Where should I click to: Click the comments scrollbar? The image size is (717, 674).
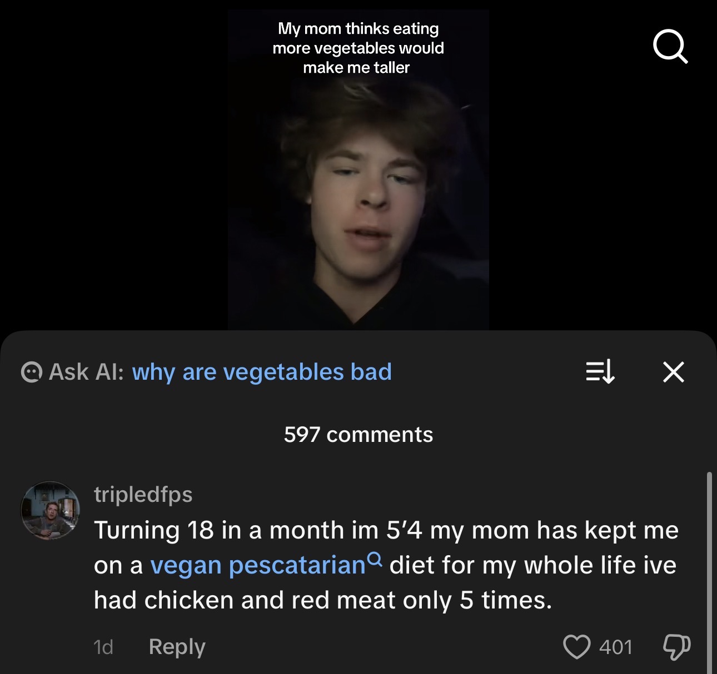point(709,572)
